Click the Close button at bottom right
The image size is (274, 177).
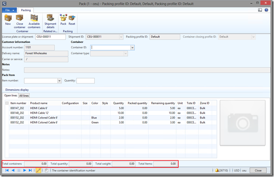[258, 170]
